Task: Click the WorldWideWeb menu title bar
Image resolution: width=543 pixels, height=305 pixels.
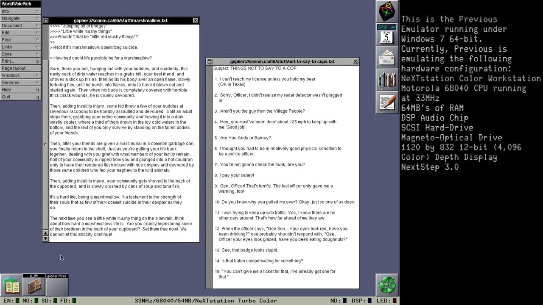Action: (20, 4)
